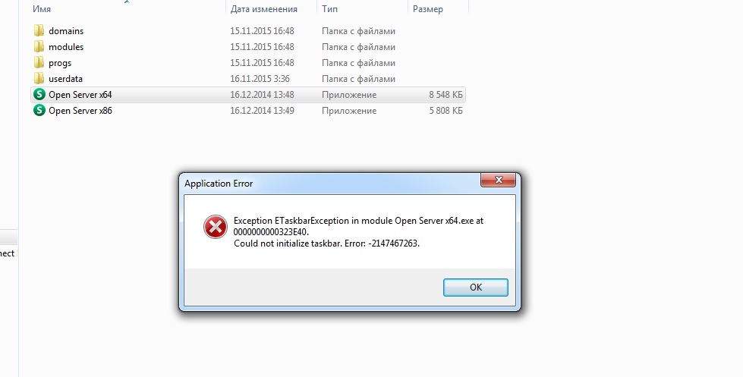Image resolution: width=743 pixels, height=377 pixels.
Task: Click OK in the Application Error dialog
Action: (x=475, y=287)
